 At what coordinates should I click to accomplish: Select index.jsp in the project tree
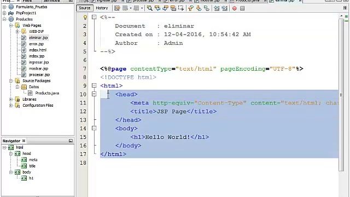(37, 56)
